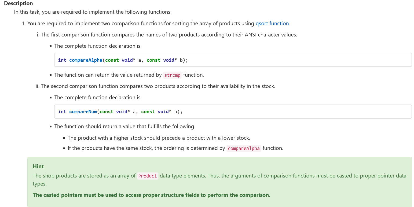The height and width of the screenshot is (207, 414).
Task: Click the higher stock precedence bullet
Action: tap(159, 138)
